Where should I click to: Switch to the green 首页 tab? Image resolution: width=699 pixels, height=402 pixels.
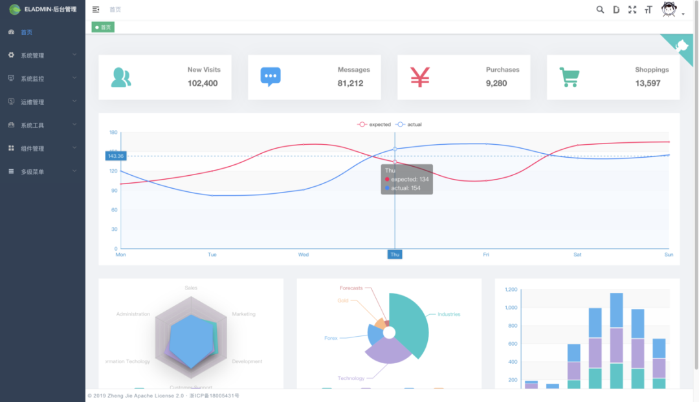(103, 27)
